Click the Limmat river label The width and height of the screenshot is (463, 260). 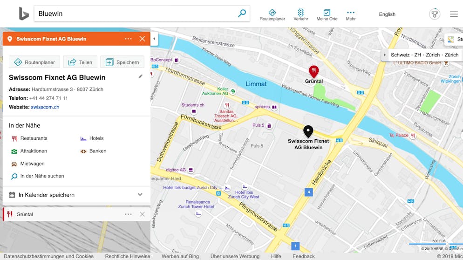coord(256,84)
